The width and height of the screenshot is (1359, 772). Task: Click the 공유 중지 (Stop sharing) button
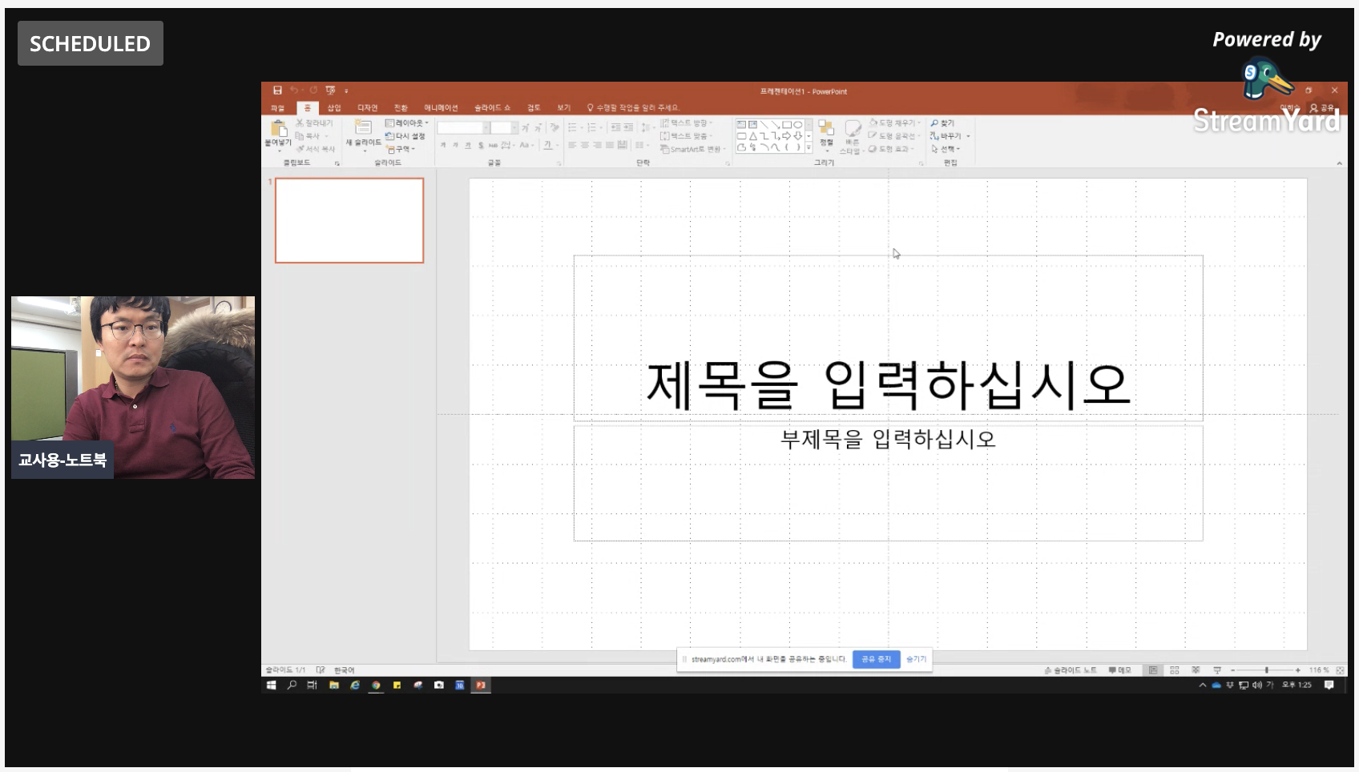(876, 659)
